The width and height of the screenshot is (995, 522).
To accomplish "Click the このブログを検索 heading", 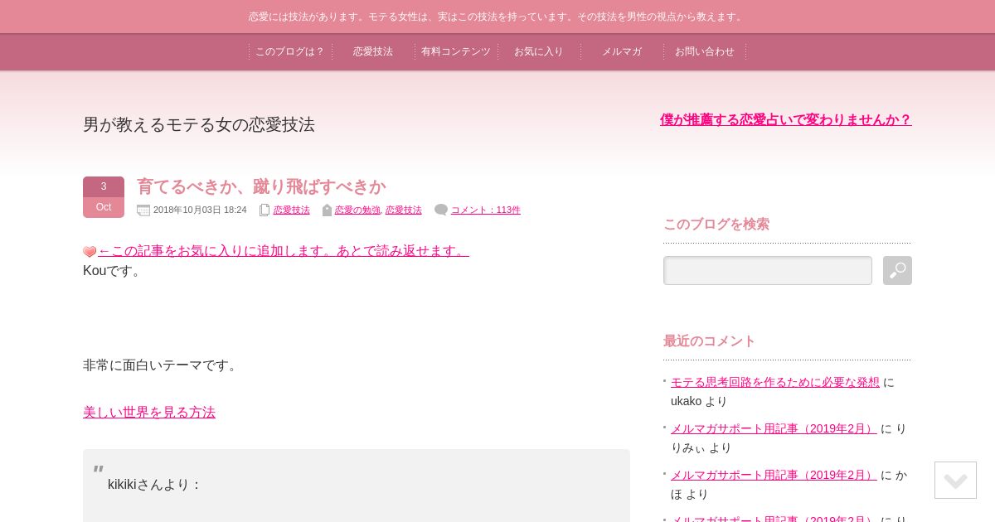I will 716,224.
